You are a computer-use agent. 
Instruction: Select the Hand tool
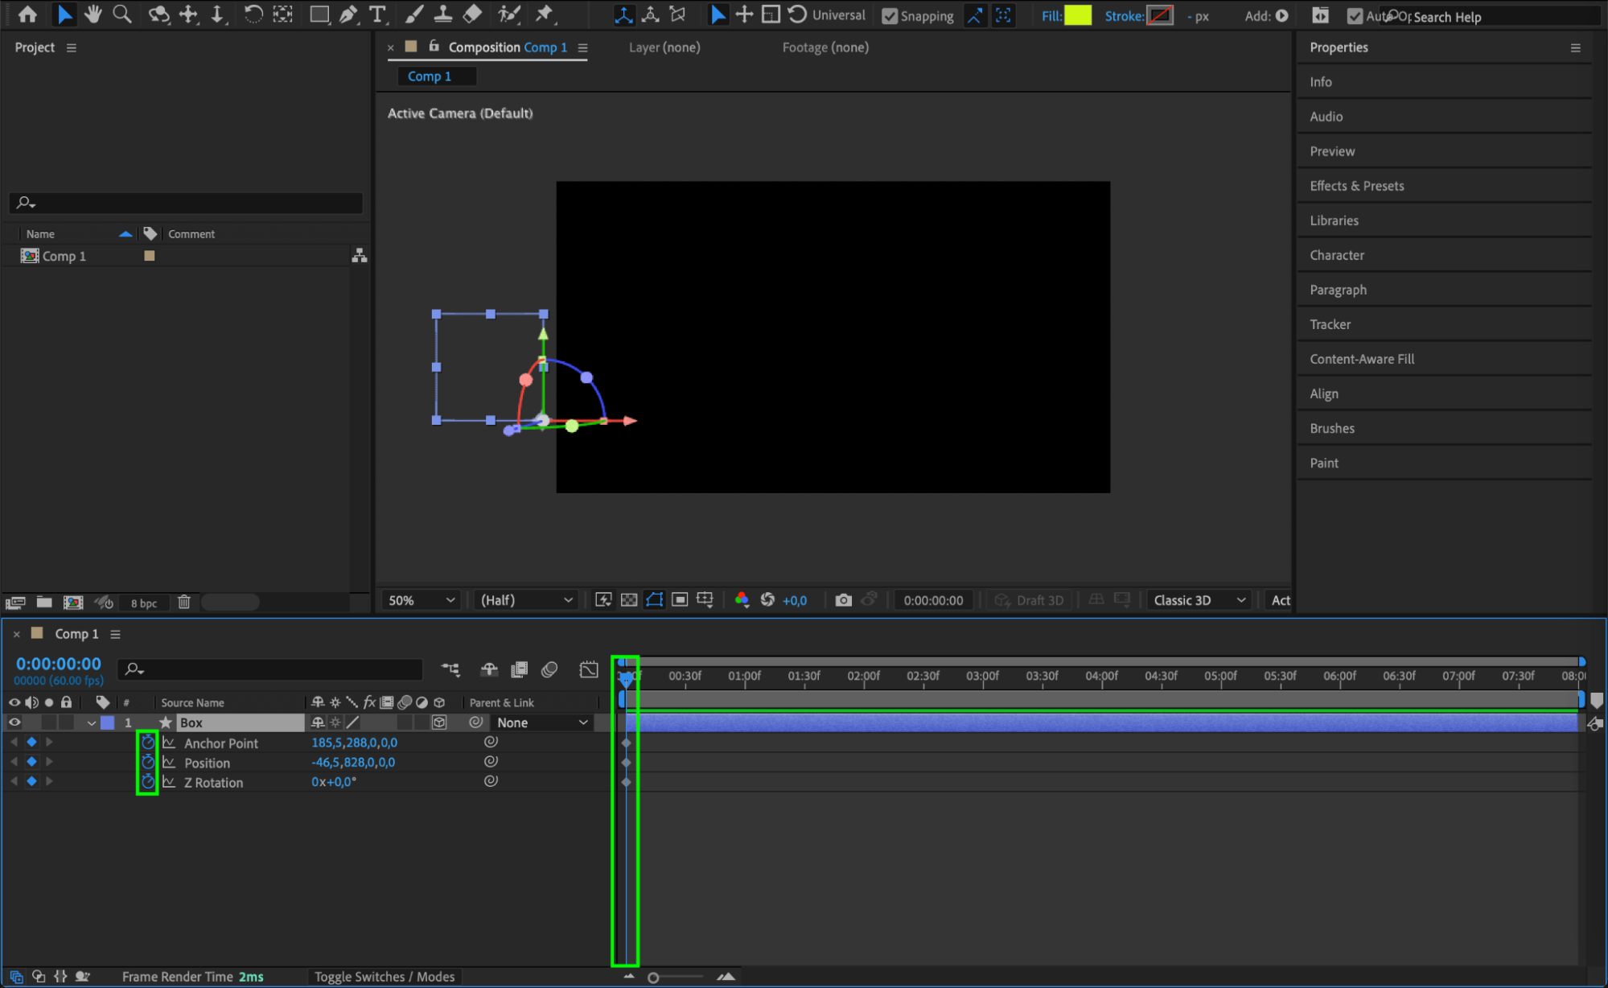coord(93,14)
